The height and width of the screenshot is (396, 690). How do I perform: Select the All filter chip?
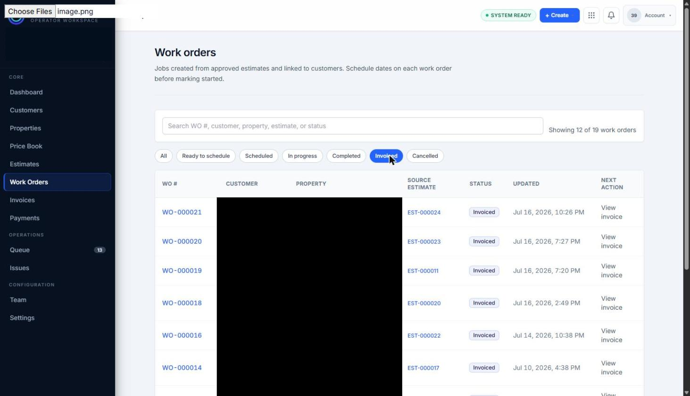[163, 156]
